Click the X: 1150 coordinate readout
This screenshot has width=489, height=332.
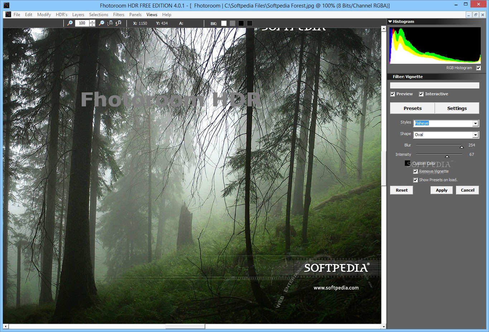coord(140,23)
